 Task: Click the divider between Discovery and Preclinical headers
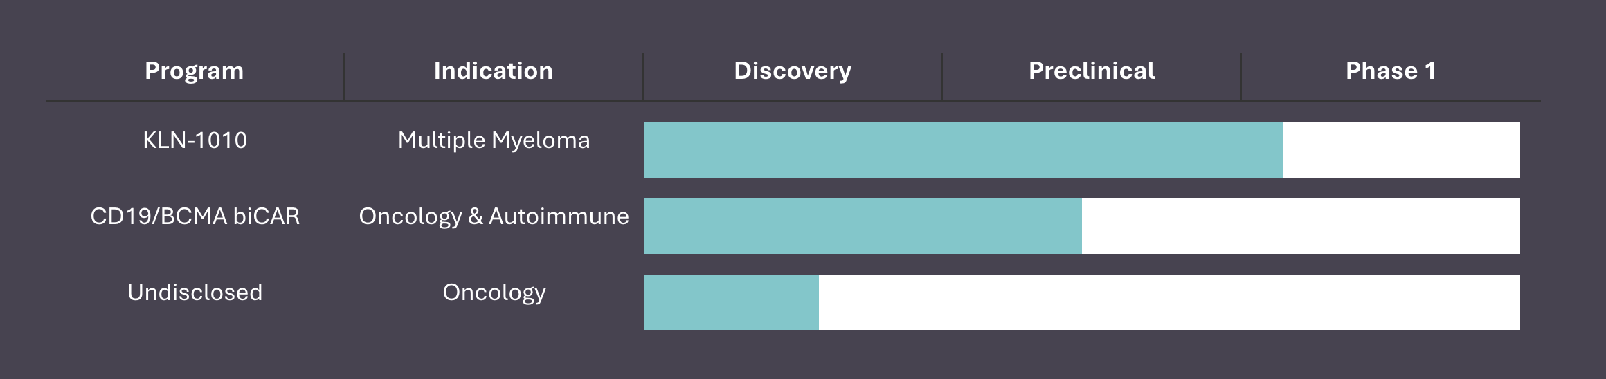click(942, 77)
